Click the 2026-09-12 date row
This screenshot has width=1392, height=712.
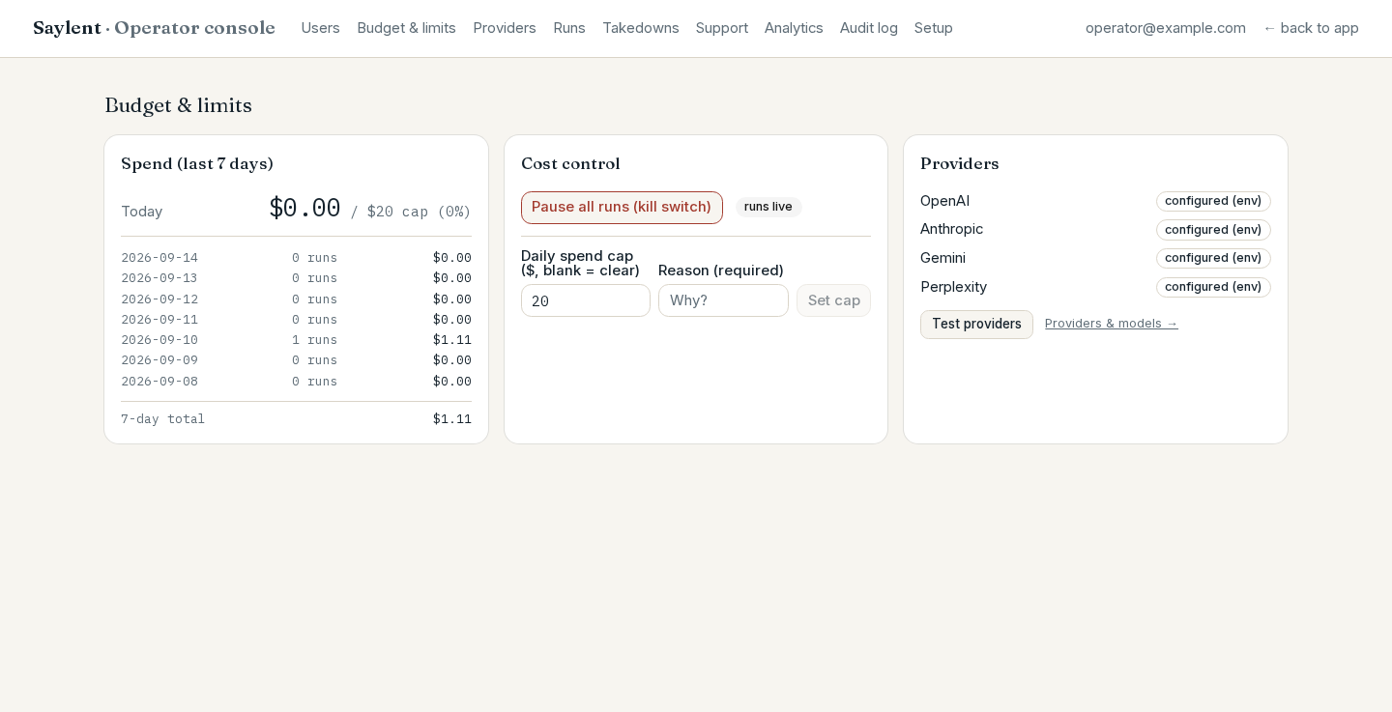(296, 299)
